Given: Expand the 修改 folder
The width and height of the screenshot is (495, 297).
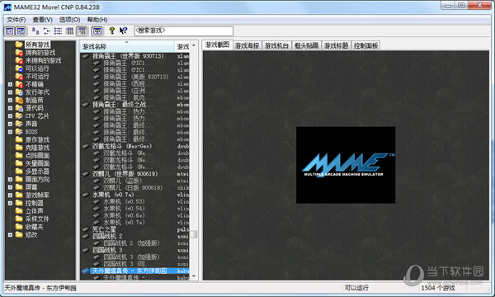Looking at the screenshot, I should pos(10,234).
